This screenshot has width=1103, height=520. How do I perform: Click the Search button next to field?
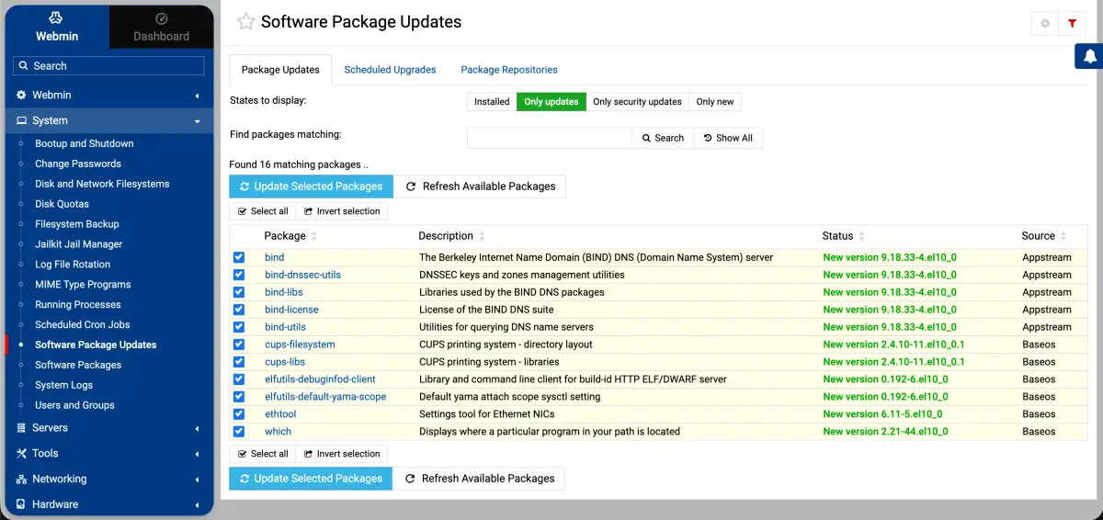(x=662, y=138)
